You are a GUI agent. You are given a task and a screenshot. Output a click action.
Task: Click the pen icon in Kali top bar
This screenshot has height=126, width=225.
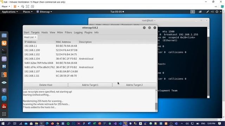pyautogui.click(x=207, y=12)
